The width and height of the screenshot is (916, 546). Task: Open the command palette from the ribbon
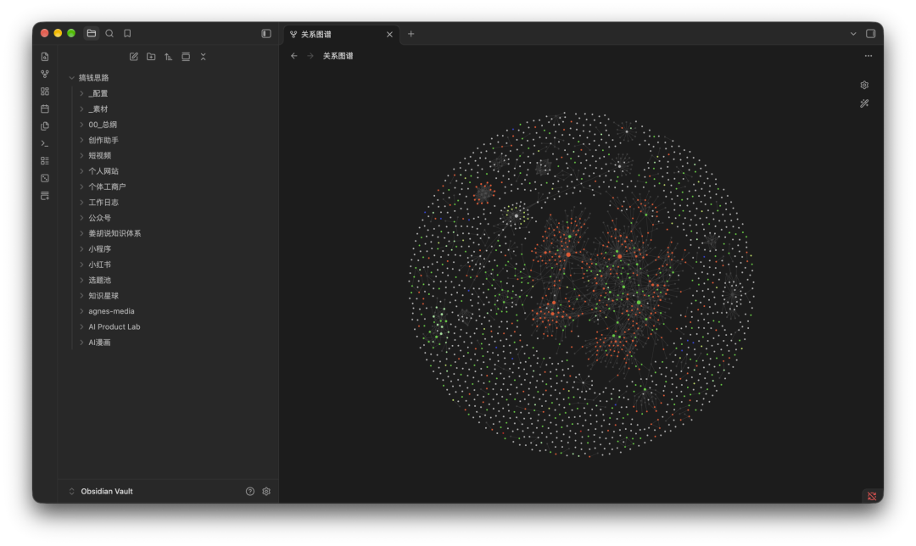coord(45,143)
